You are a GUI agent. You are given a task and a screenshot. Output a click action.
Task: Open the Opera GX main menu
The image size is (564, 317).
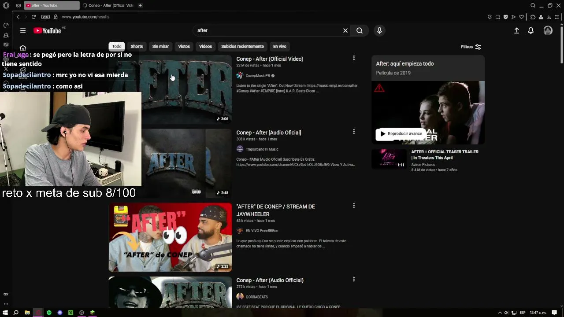coord(6,5)
